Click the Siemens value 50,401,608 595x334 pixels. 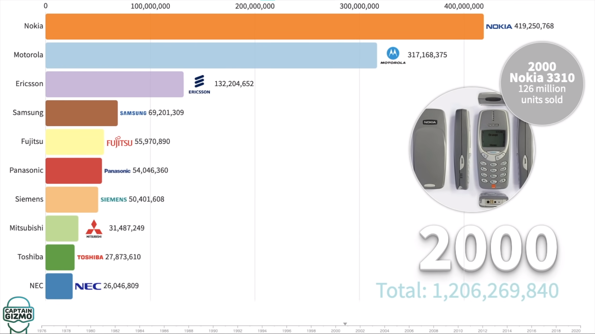coord(147,199)
